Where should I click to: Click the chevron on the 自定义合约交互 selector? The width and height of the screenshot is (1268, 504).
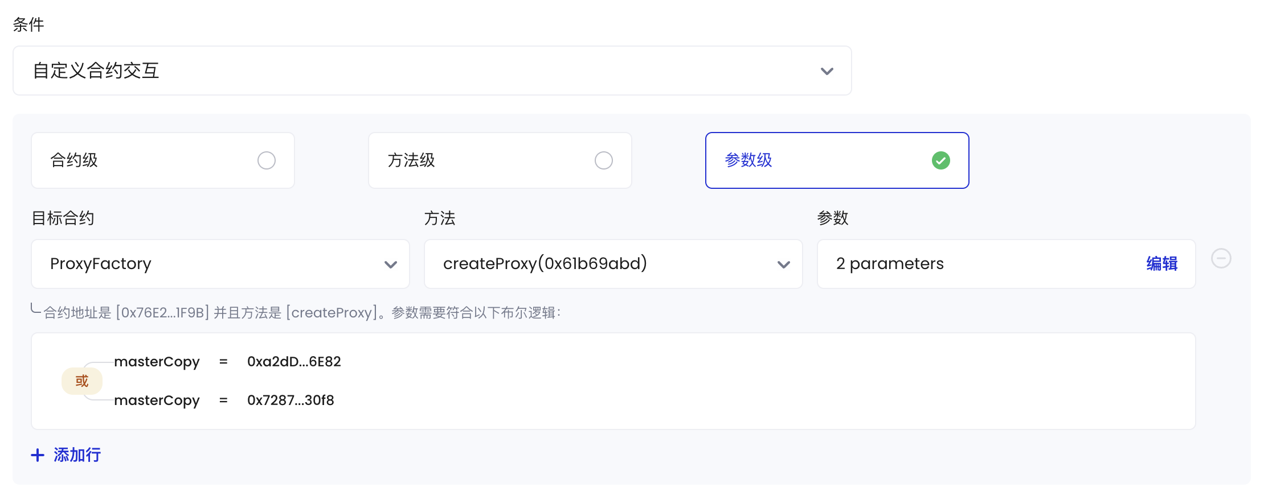(827, 71)
